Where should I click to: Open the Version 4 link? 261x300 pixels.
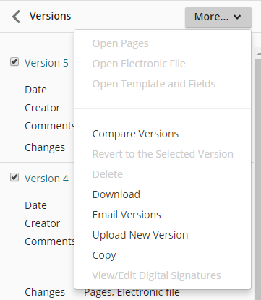pyautogui.click(x=46, y=179)
